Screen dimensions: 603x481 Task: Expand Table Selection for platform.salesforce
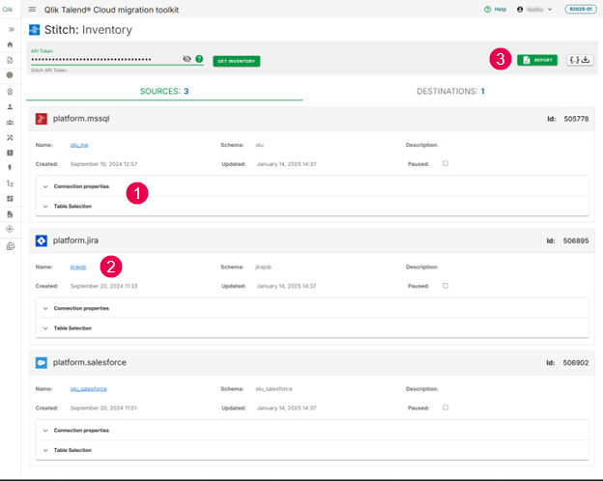[x=312, y=450]
